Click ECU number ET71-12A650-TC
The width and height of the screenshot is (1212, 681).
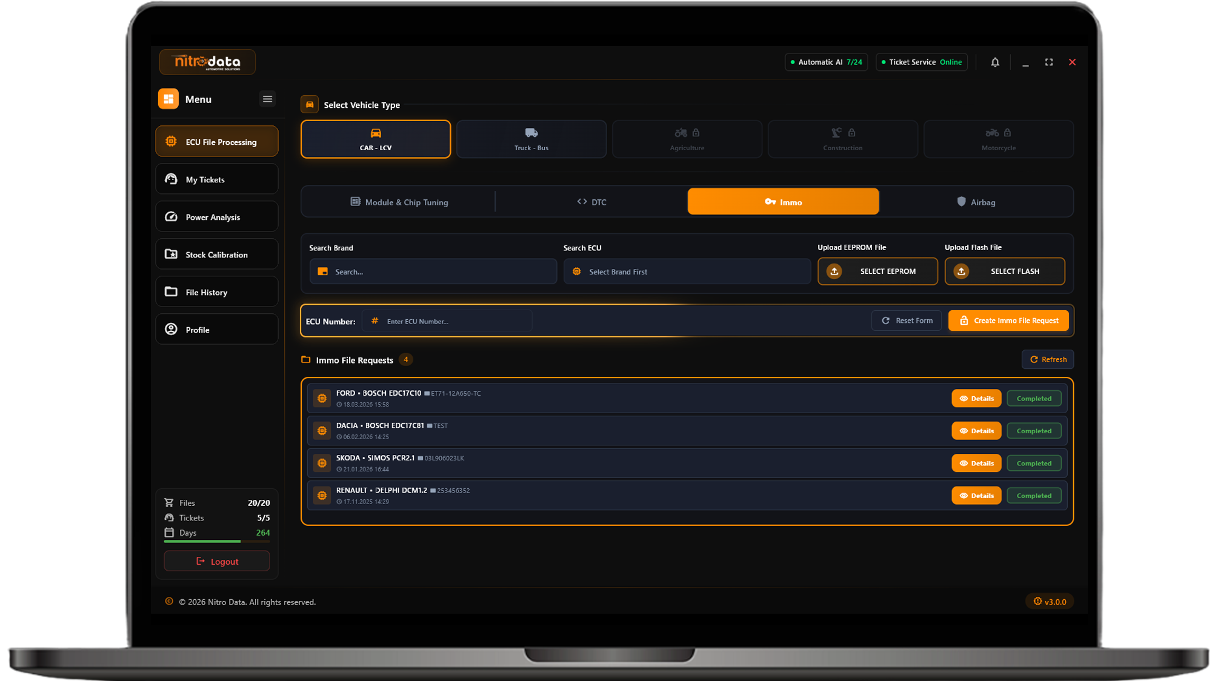[x=456, y=393]
